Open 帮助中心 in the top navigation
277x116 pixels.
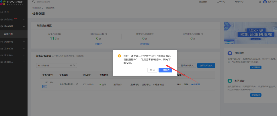pos(239,2)
